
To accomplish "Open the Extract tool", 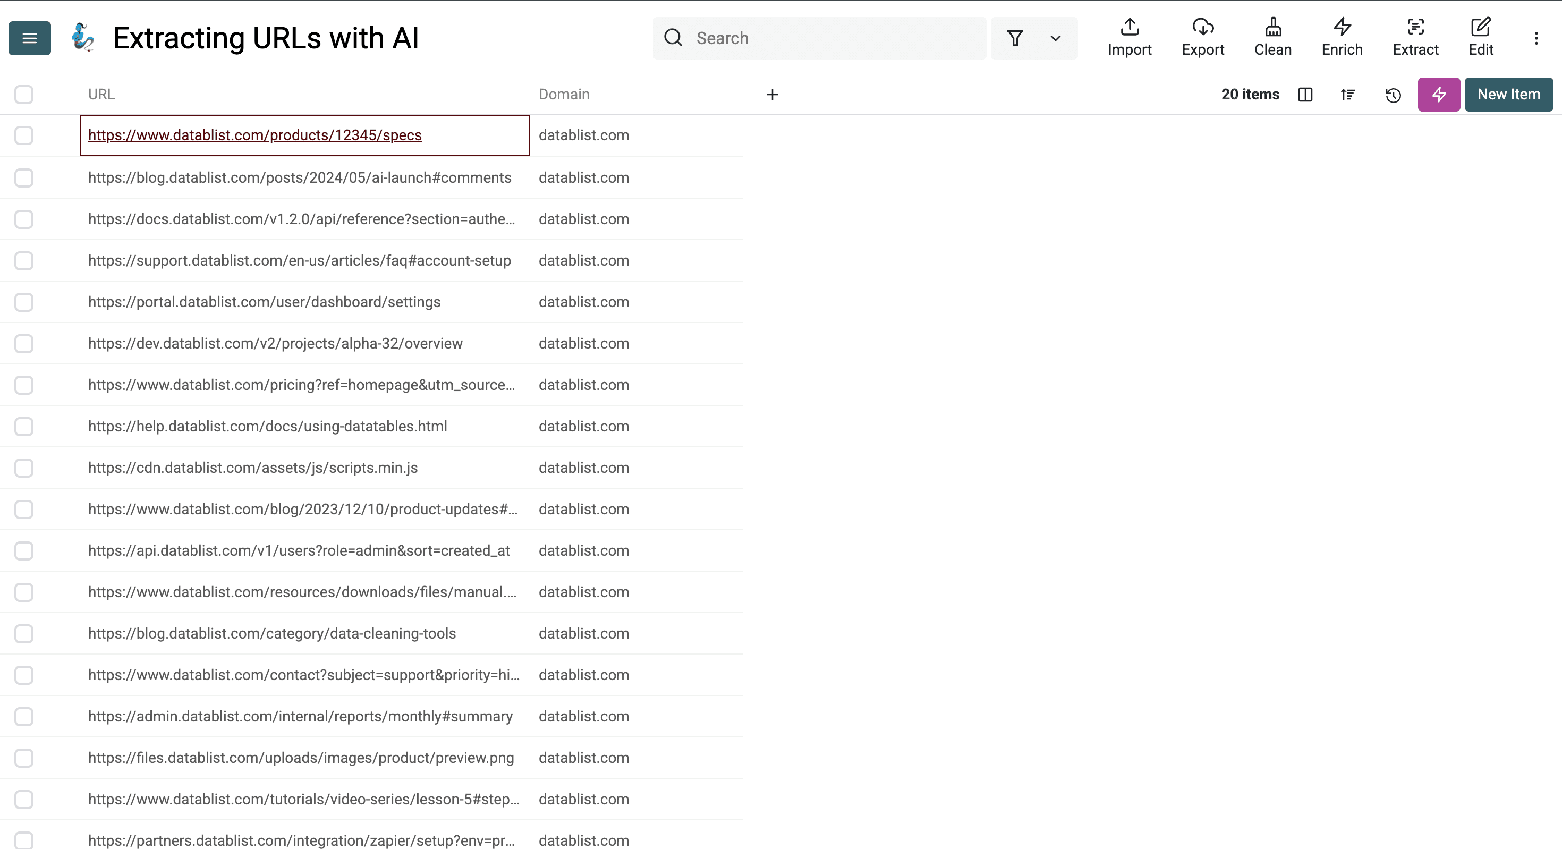I will (x=1415, y=38).
